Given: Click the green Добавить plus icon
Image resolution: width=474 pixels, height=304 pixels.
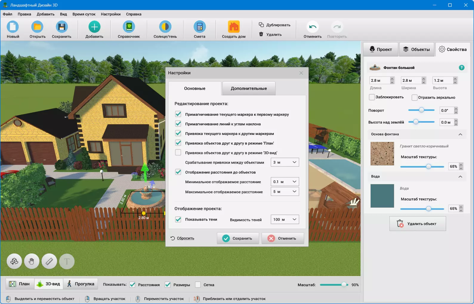Looking at the screenshot, I should click(94, 27).
